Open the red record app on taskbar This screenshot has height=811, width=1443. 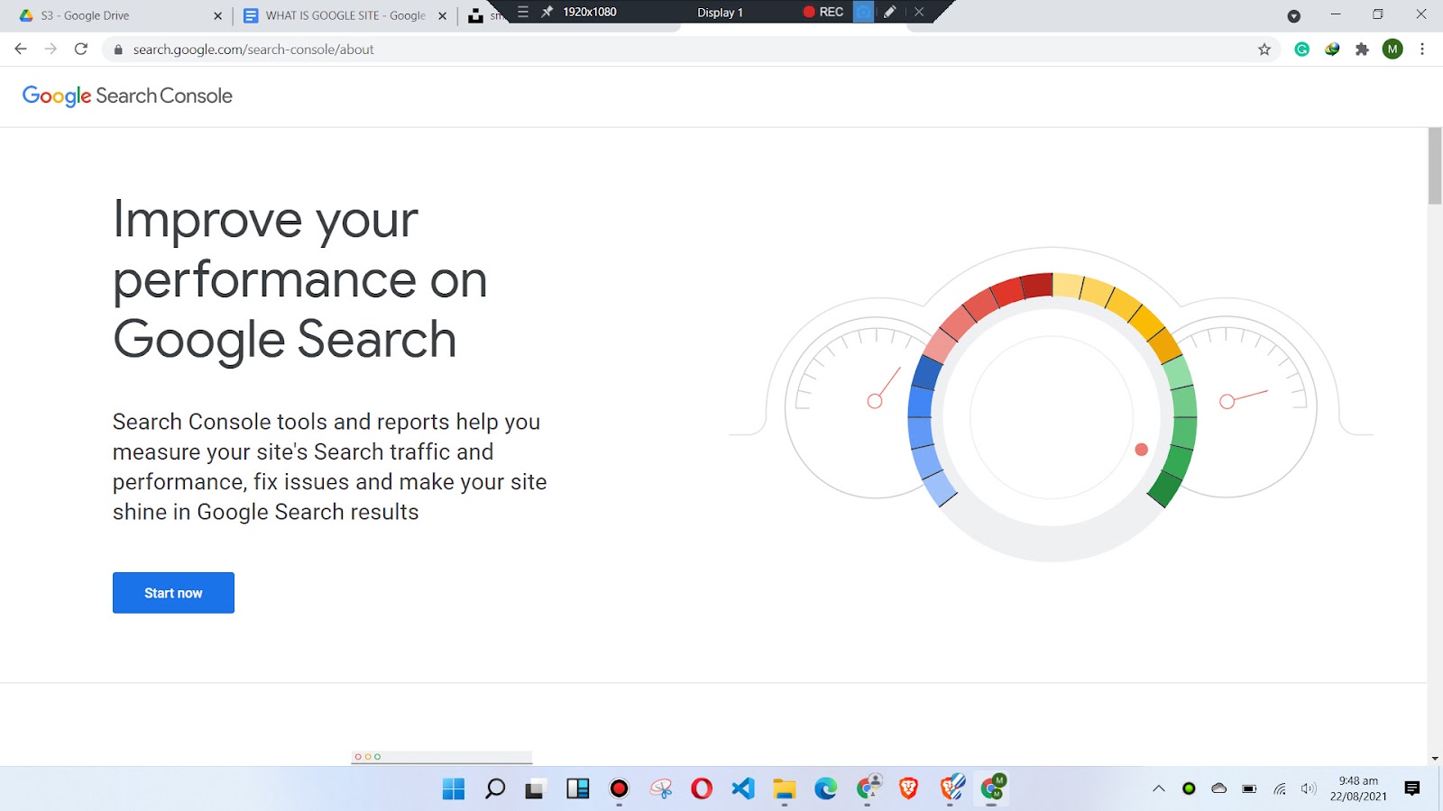click(619, 789)
